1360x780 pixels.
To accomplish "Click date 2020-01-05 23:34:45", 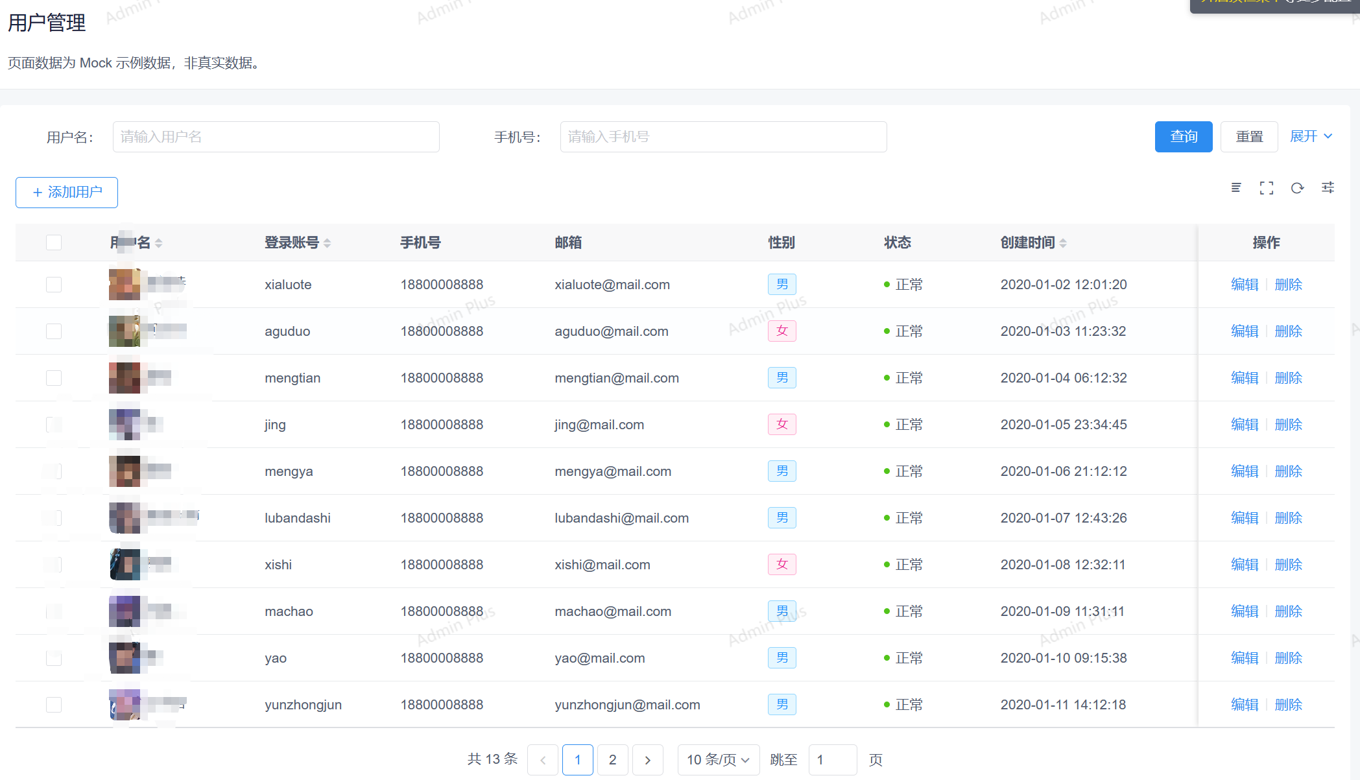I will click(1064, 425).
